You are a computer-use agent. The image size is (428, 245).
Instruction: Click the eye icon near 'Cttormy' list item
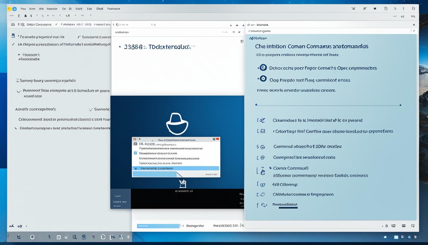[x=262, y=184]
